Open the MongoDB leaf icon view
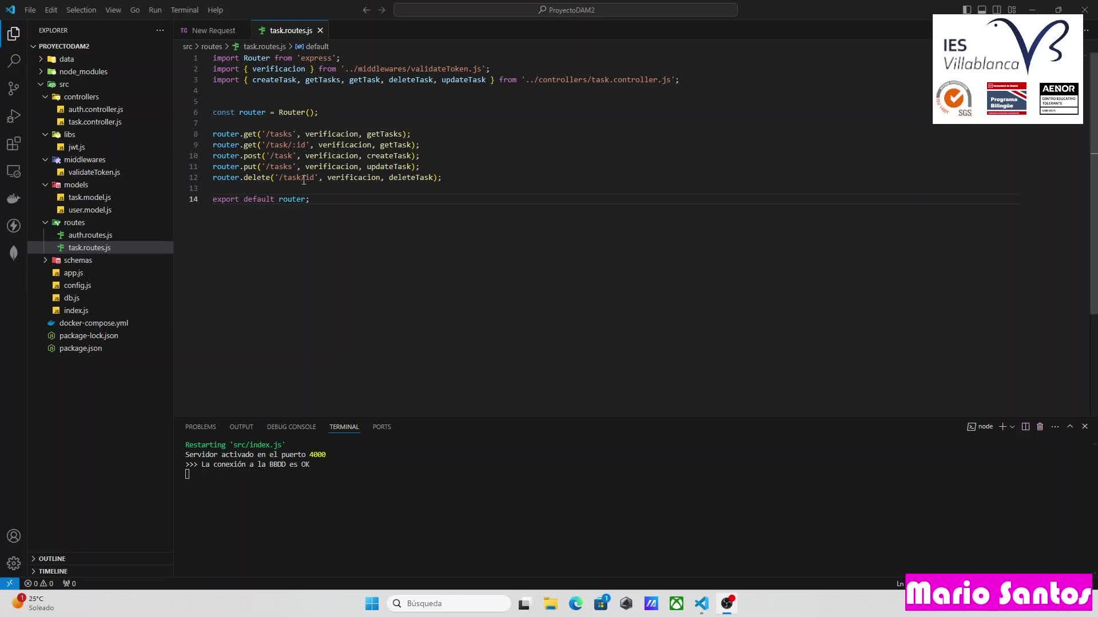The height and width of the screenshot is (617, 1098). point(14,253)
